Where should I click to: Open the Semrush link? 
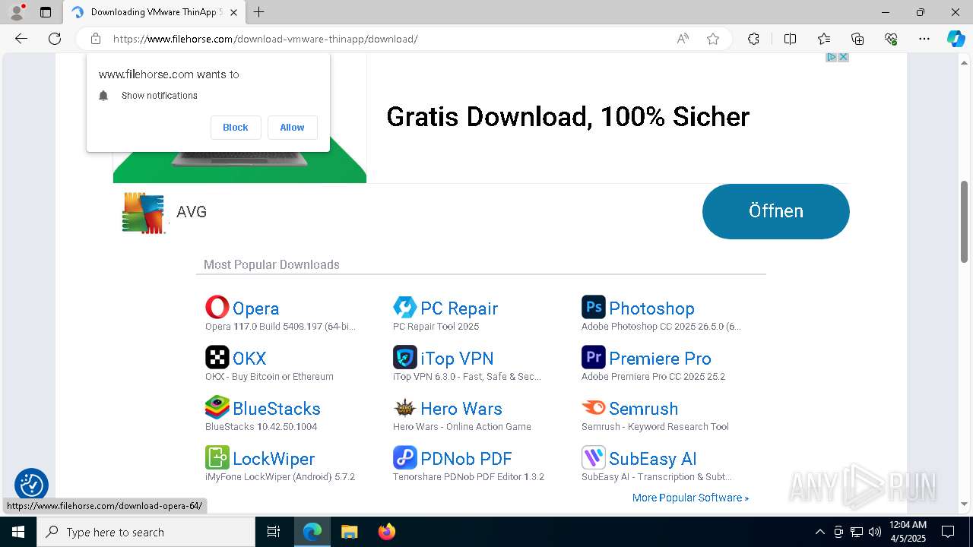click(x=643, y=409)
